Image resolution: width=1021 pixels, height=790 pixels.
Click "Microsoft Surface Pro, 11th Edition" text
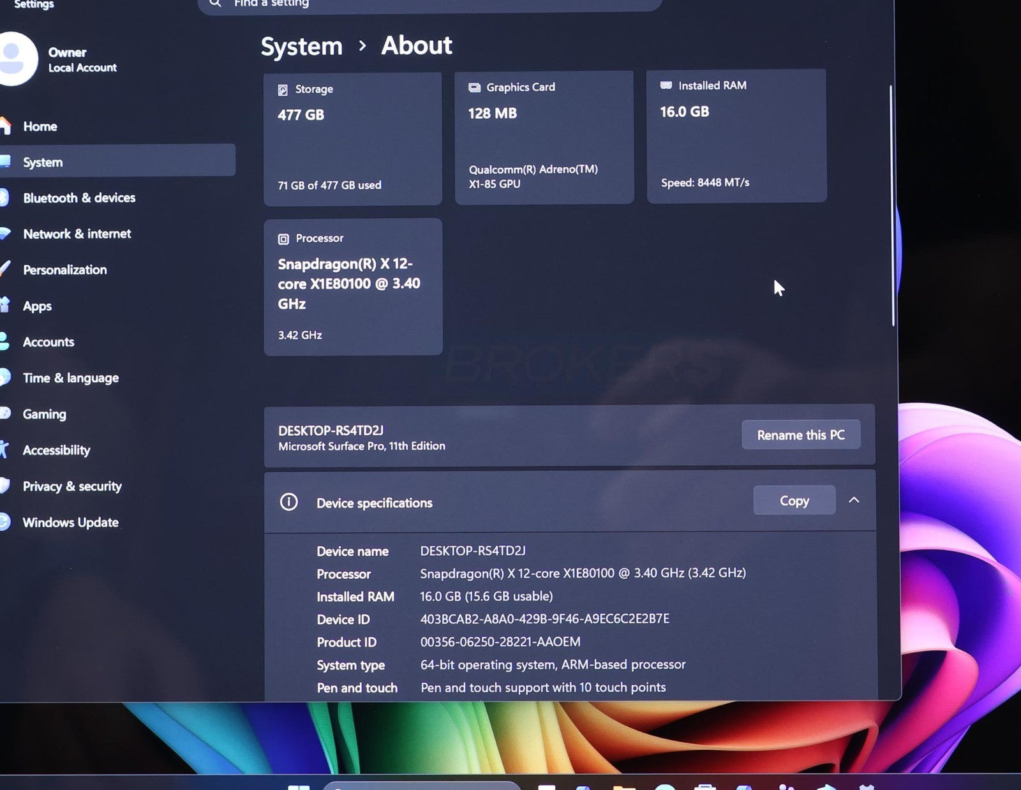tap(362, 446)
